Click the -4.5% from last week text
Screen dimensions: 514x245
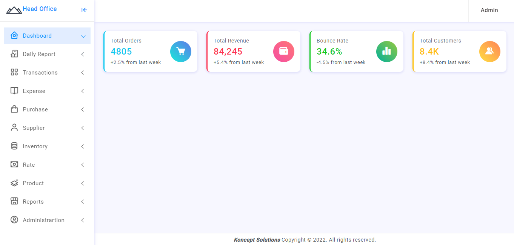point(341,62)
